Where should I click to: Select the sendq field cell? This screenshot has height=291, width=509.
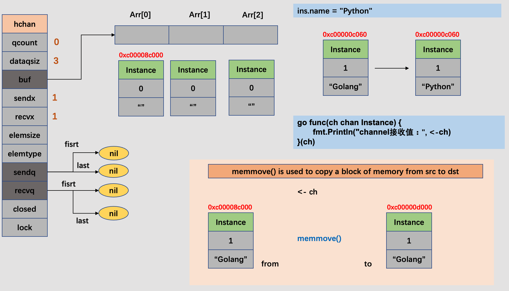(25, 172)
